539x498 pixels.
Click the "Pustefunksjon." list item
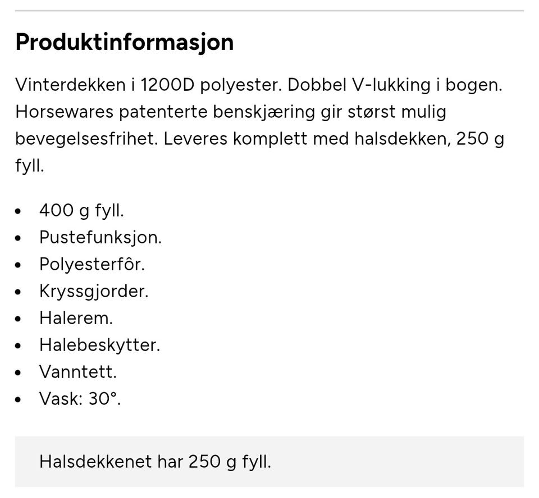click(x=100, y=237)
